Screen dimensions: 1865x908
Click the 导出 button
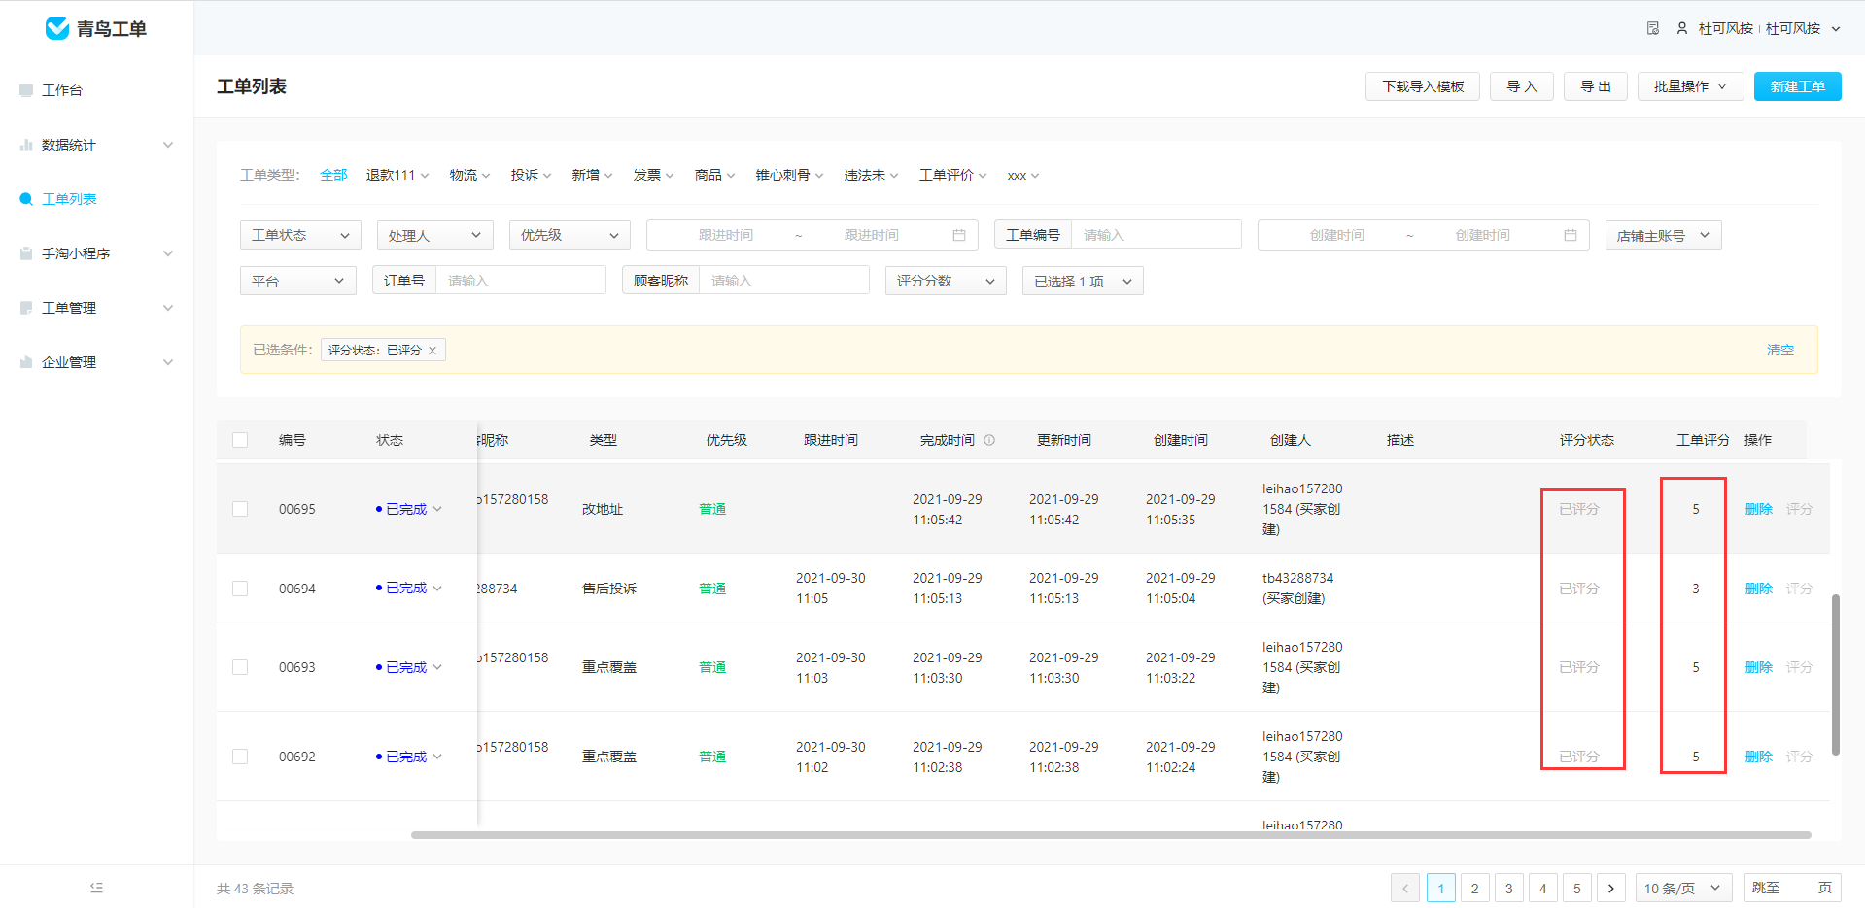(1596, 86)
